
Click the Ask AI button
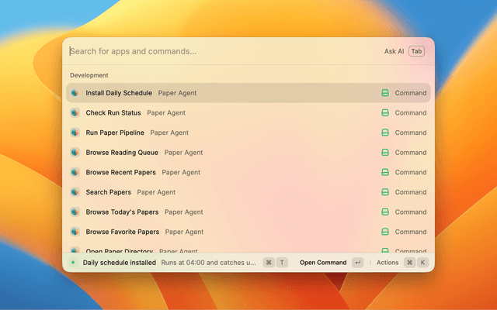[x=394, y=51]
